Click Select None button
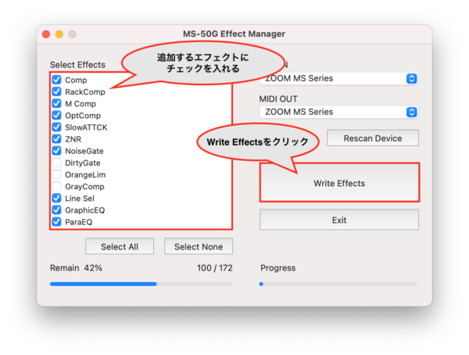 (x=199, y=246)
